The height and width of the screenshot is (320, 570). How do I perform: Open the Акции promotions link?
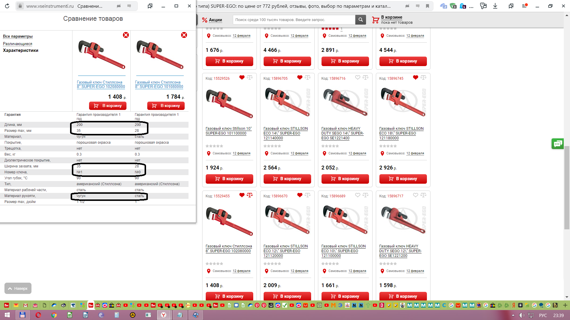(215, 20)
